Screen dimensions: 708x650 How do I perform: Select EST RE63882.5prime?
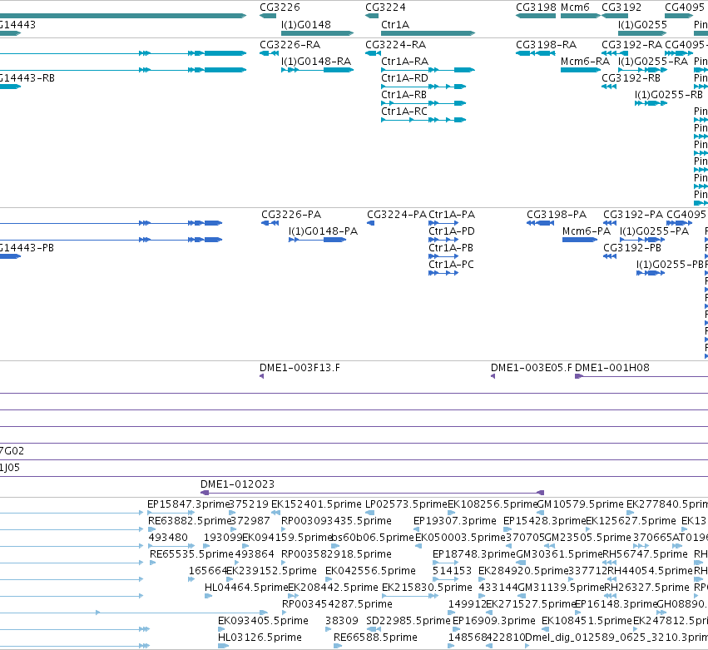click(189, 521)
